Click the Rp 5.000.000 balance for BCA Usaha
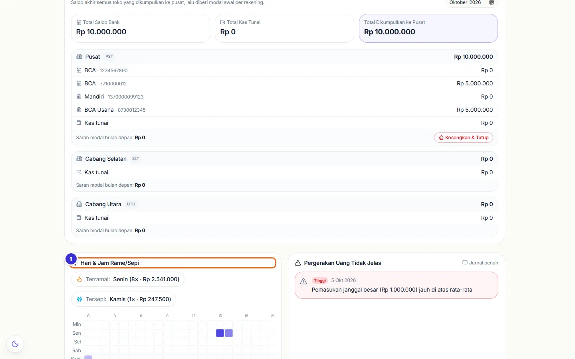Viewport: 575px width, 359px height. [475, 110]
